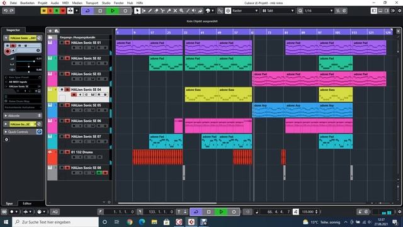This screenshot has height=227, width=403.
Task: Click the Add Track plus button
Action: coord(50,31)
